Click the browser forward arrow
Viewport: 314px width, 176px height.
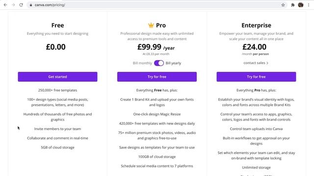[x=13, y=5]
